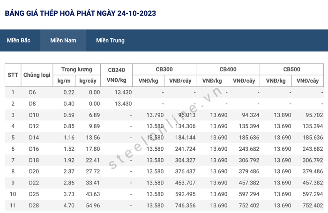Click the STT column header
The image size is (328, 213).
coord(13,75)
